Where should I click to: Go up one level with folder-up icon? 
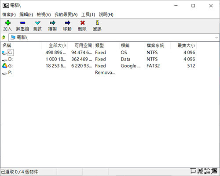point(4,38)
